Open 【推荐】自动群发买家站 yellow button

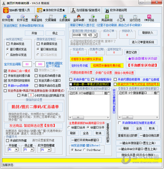(x=86, y=59)
